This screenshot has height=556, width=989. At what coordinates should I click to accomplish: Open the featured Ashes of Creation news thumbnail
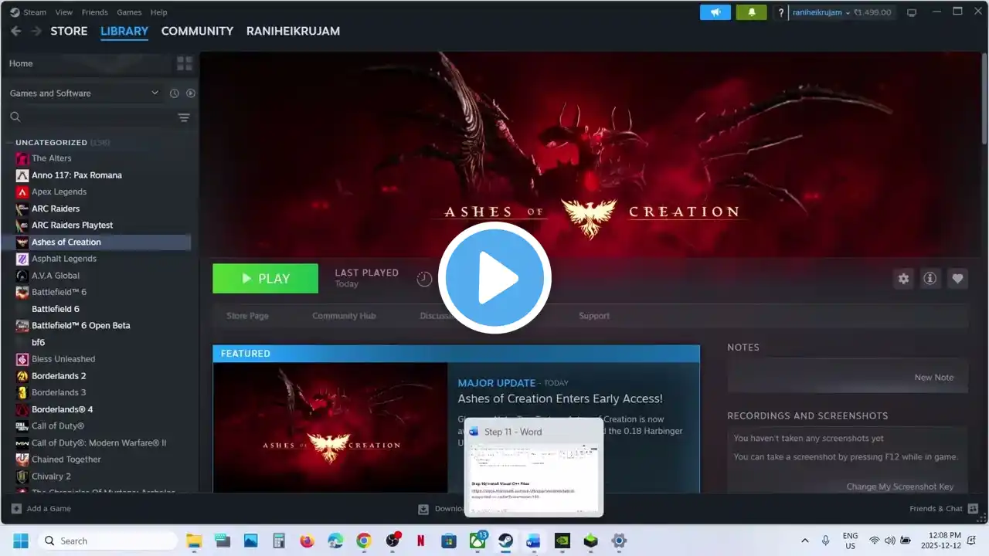coord(330,428)
